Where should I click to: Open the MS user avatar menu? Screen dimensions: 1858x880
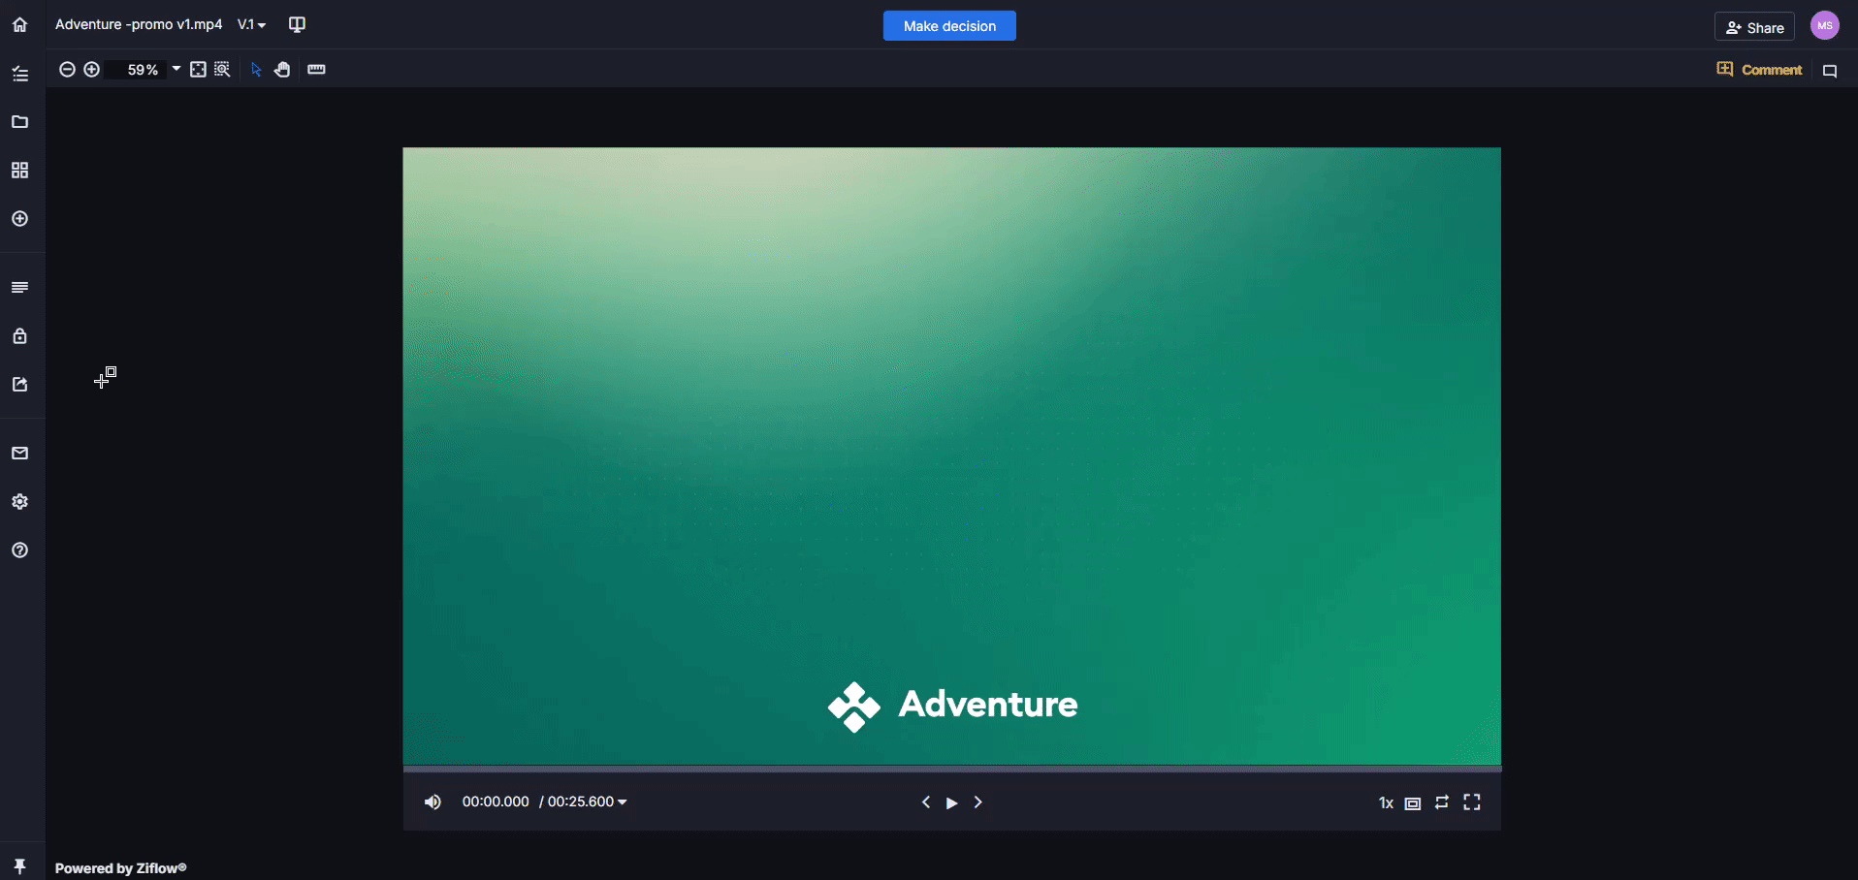click(1825, 26)
